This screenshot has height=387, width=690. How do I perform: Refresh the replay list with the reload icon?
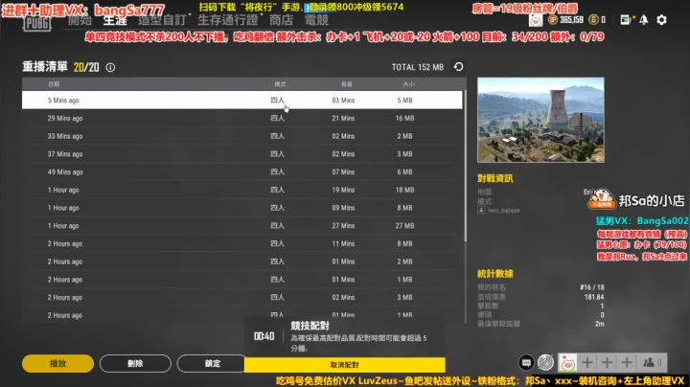458,67
